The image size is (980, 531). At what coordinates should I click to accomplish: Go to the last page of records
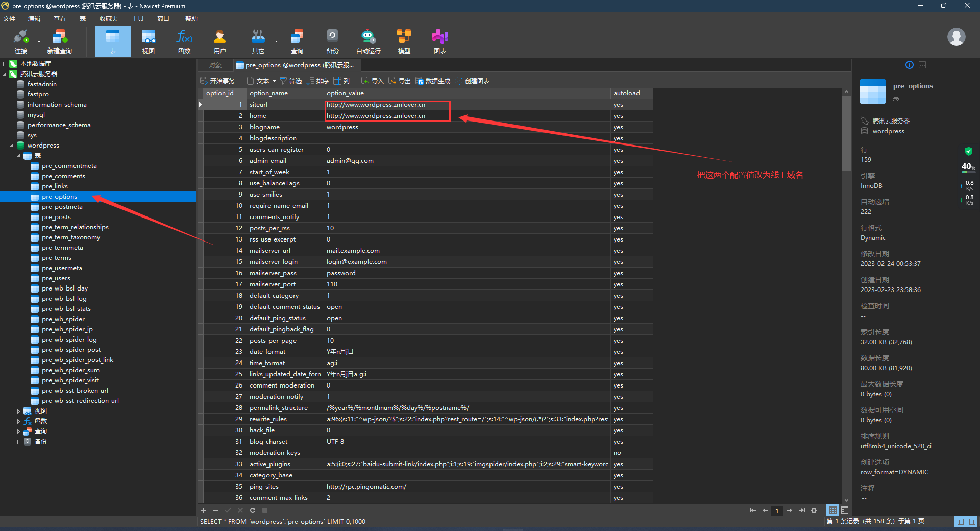coord(801,510)
